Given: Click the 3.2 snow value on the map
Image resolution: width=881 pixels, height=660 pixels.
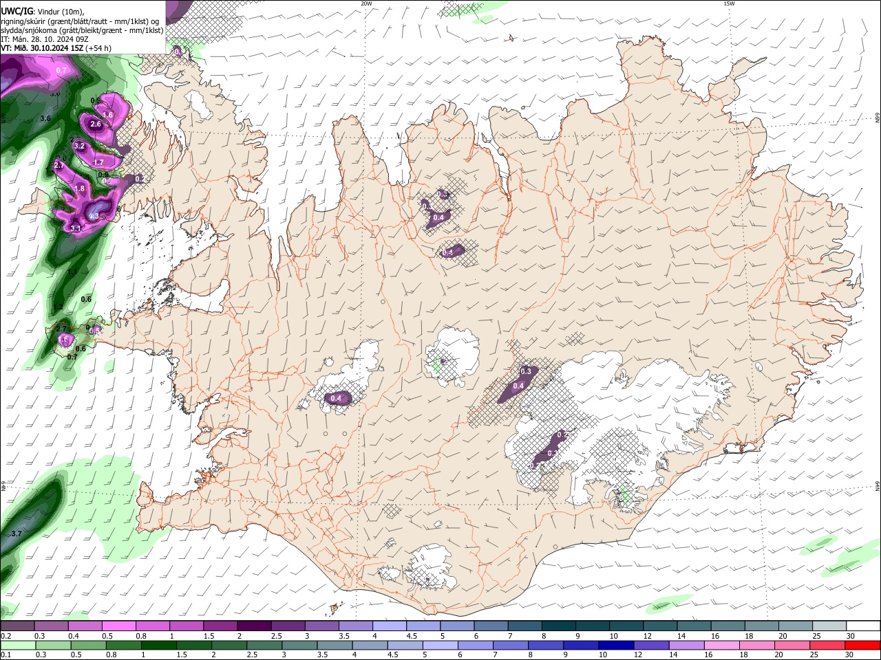Looking at the screenshot, I should click(79, 146).
